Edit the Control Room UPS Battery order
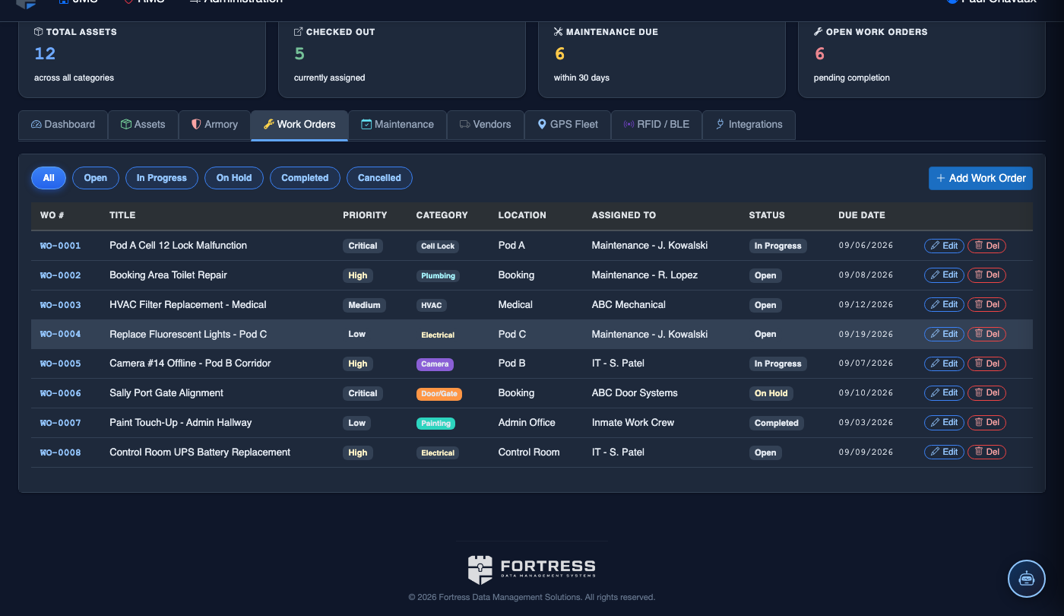Image resolution: width=1064 pixels, height=616 pixels. [x=944, y=452]
